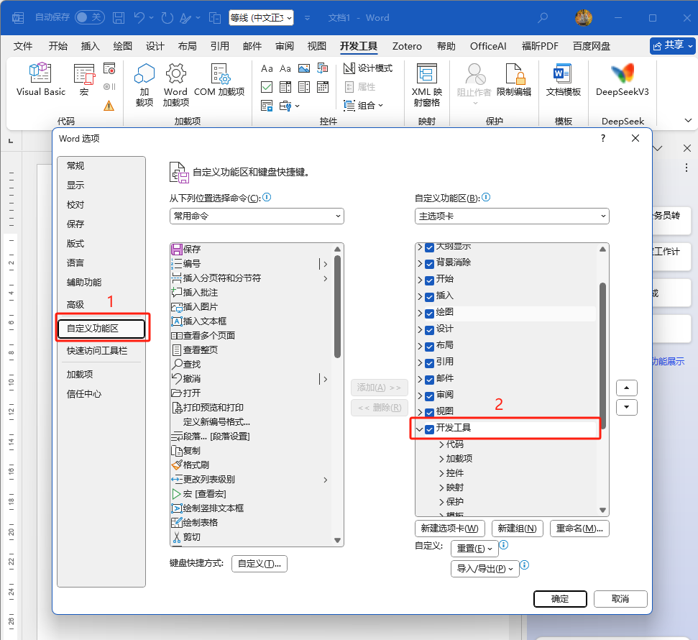This screenshot has height=640, width=698.
Task: Switch to OfficeAI ribbon tab
Action: tap(488, 46)
